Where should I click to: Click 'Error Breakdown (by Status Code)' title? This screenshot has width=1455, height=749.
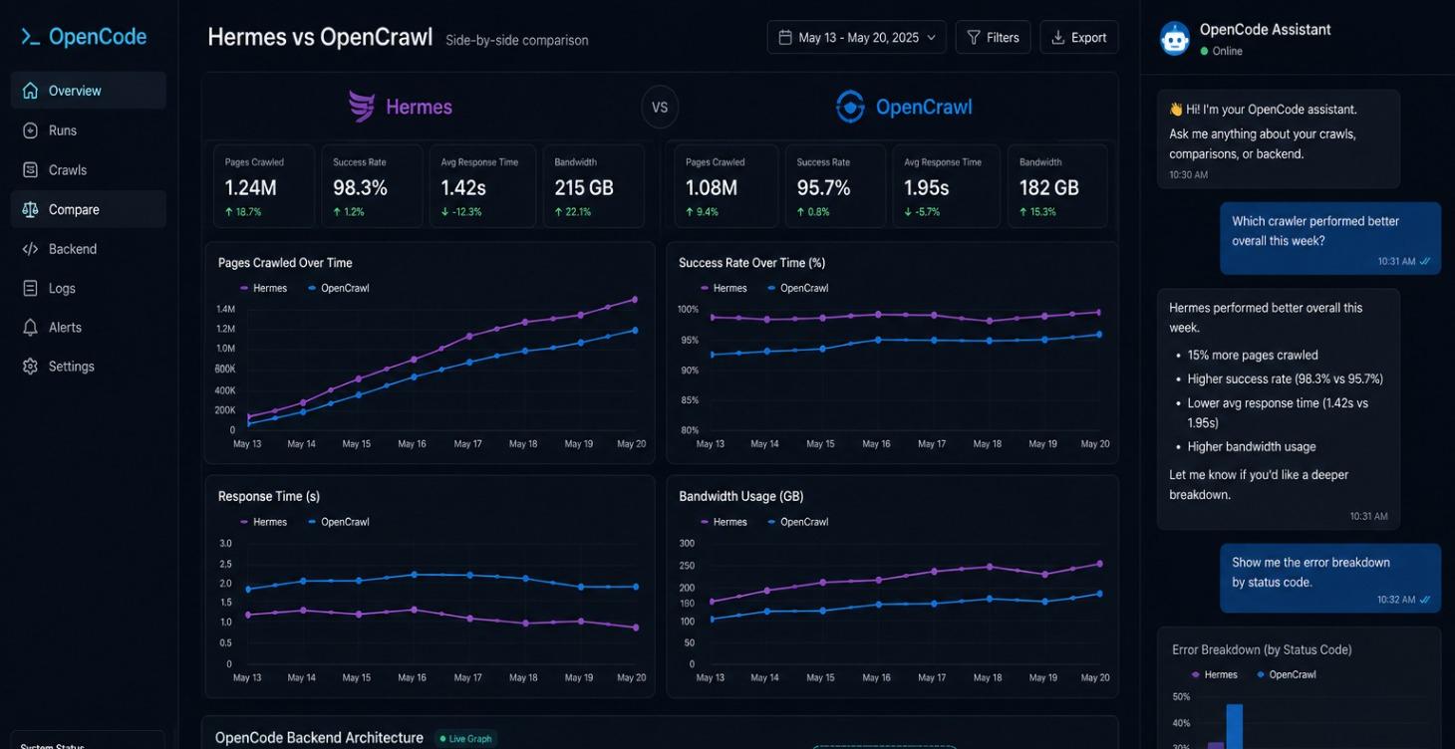click(x=1262, y=649)
